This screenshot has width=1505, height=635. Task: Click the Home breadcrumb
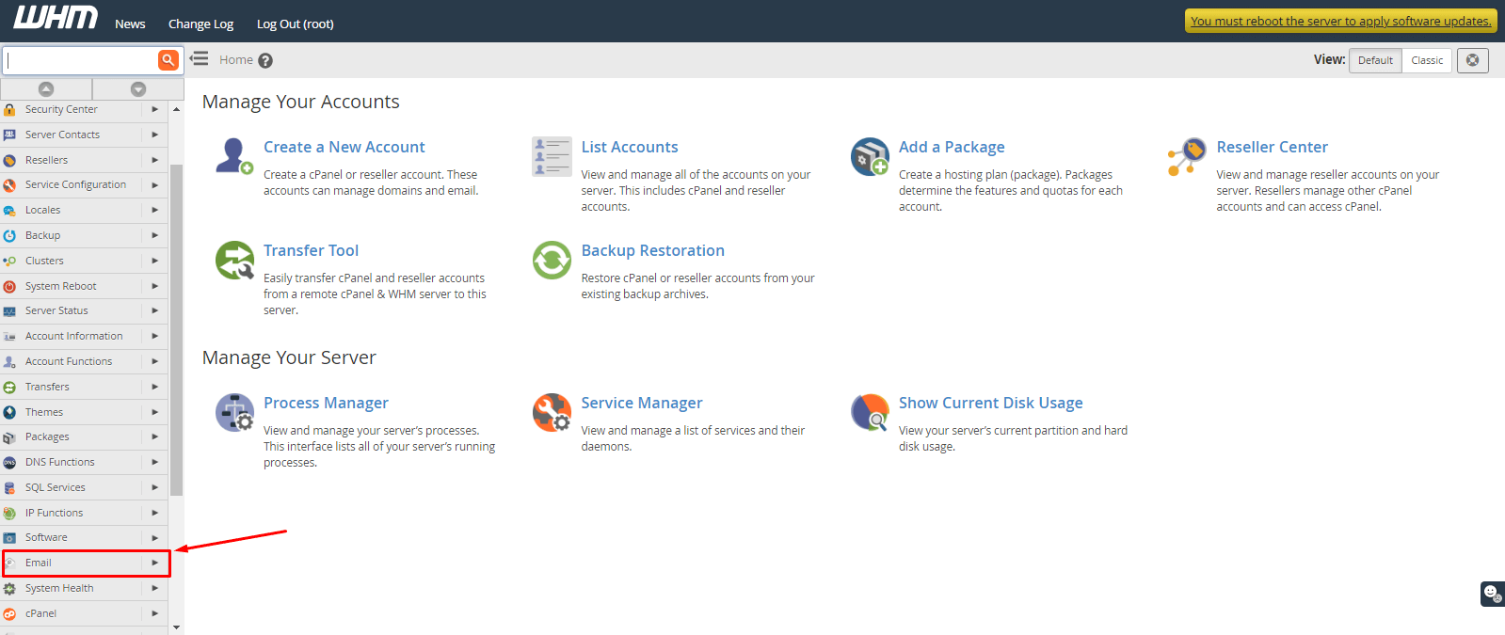pos(236,60)
